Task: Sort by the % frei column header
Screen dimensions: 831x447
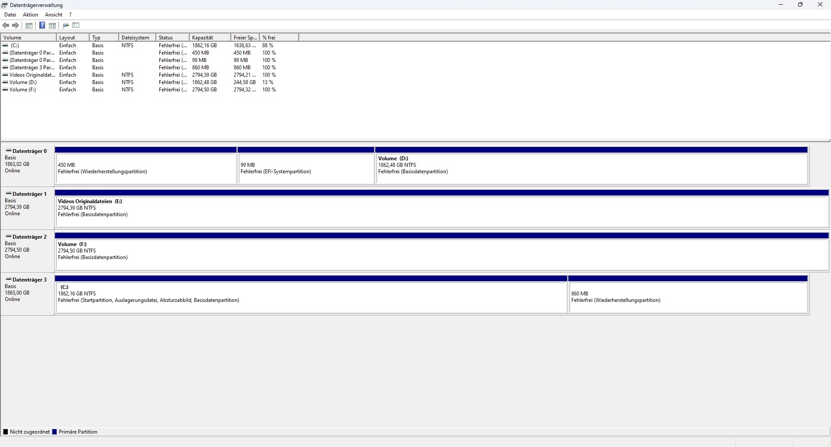Action: (x=279, y=38)
